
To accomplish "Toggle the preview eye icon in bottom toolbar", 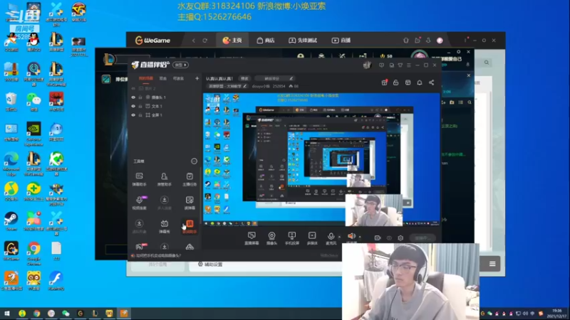I will [389, 238].
